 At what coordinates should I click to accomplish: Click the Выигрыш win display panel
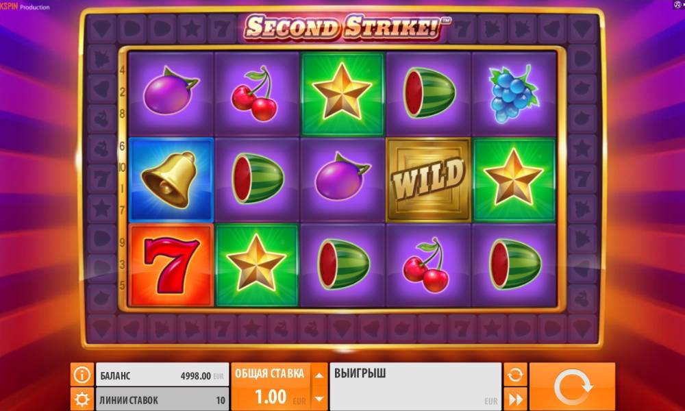pyautogui.click(x=415, y=386)
